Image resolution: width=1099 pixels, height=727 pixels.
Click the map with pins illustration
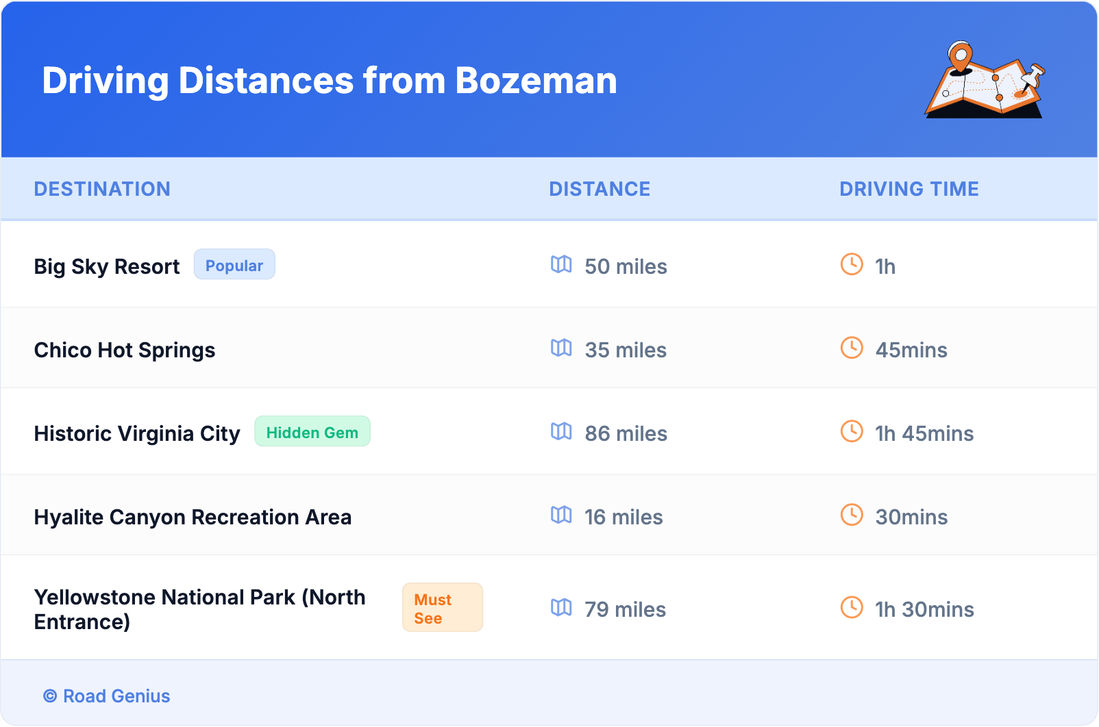pyautogui.click(x=985, y=80)
